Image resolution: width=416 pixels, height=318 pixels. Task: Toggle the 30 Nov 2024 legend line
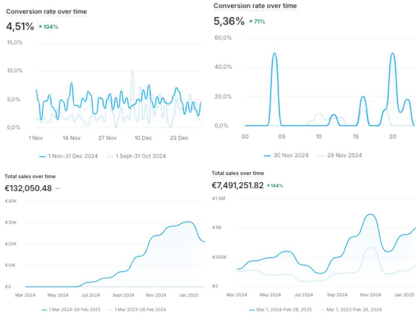click(x=286, y=155)
